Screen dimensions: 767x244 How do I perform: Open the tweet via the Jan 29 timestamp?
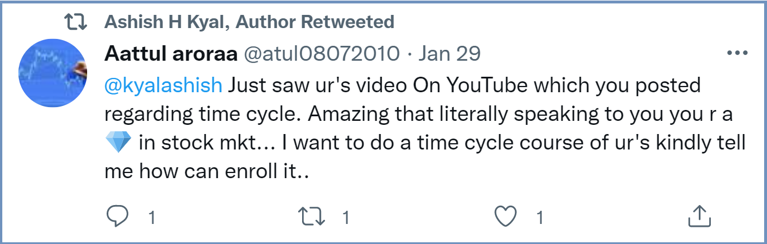point(449,54)
